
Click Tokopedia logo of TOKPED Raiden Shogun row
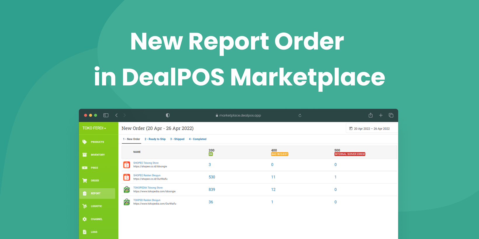127,202
